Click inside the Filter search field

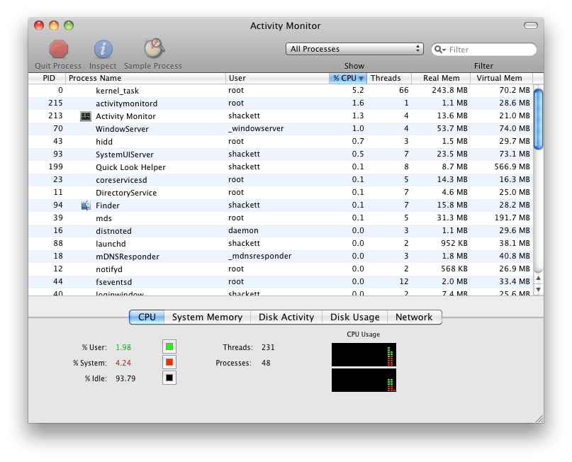pyautogui.click(x=483, y=50)
